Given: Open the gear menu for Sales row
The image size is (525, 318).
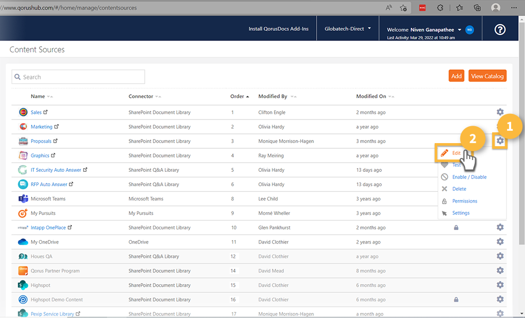Looking at the screenshot, I should click(500, 112).
